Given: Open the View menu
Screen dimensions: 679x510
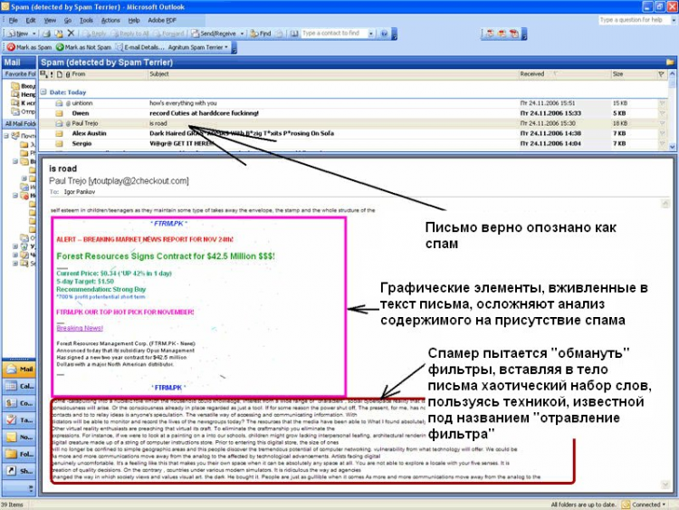Looking at the screenshot, I should [50, 20].
